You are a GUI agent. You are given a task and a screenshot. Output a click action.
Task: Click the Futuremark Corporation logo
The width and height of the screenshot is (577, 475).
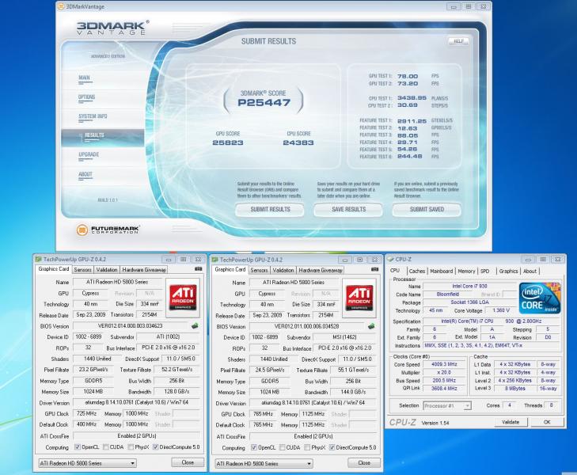(x=108, y=230)
